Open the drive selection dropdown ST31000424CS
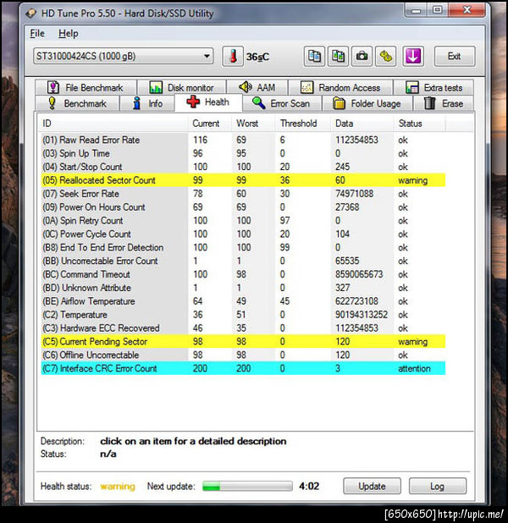The width and height of the screenshot is (508, 523). point(123,56)
